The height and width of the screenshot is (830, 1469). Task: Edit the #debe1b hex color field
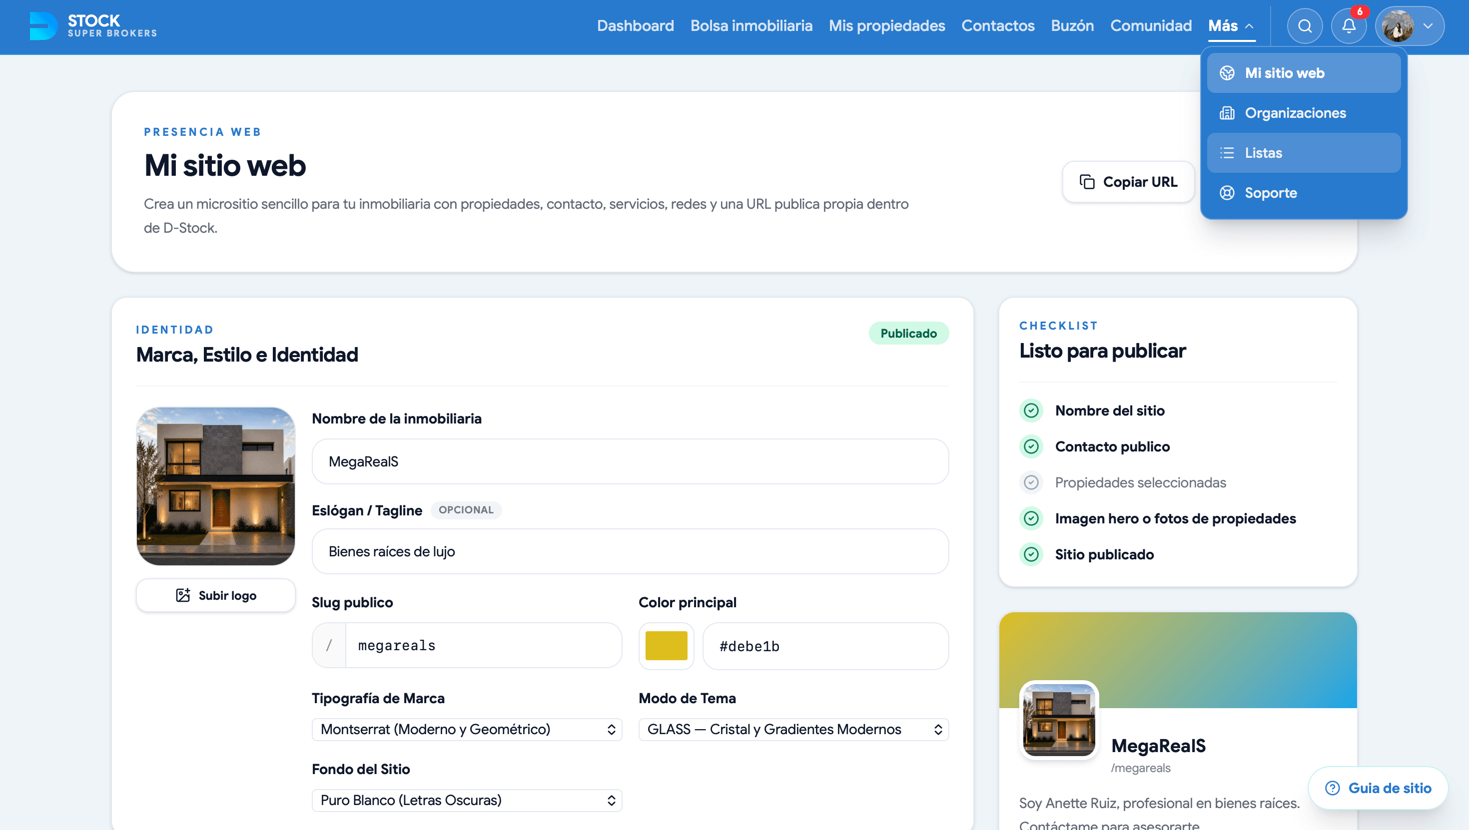[x=826, y=646]
